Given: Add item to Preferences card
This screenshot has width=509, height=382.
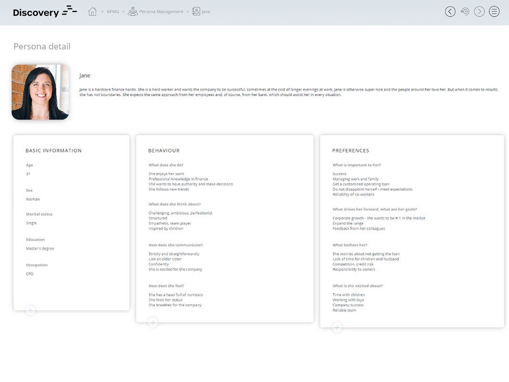Looking at the screenshot, I should point(337,328).
